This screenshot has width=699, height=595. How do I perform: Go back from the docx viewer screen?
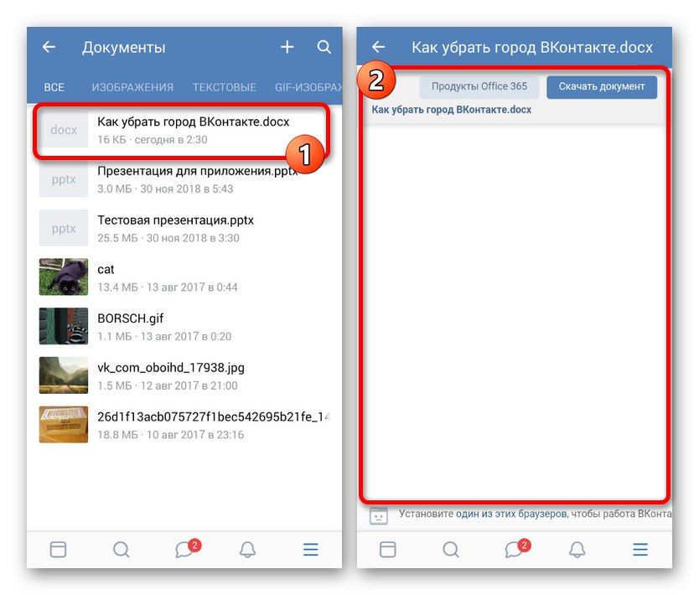click(378, 48)
